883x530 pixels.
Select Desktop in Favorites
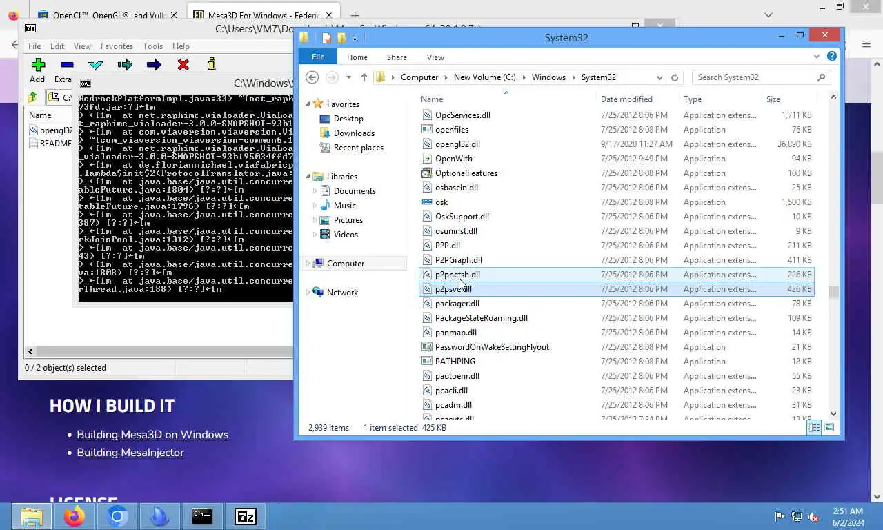[348, 119]
